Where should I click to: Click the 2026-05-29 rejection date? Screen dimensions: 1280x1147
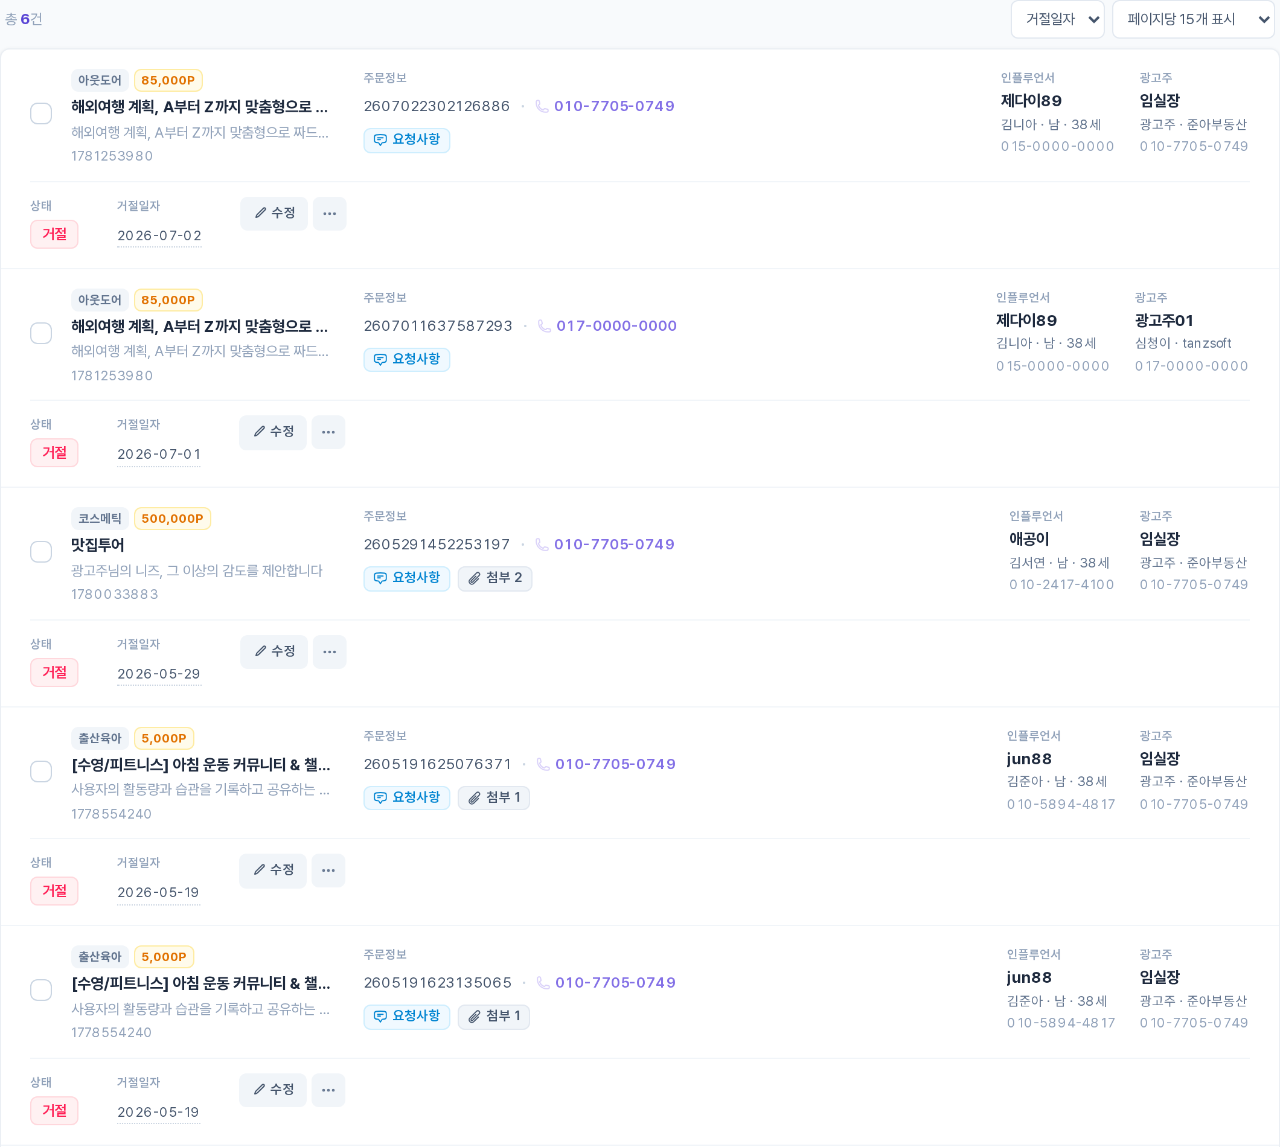click(x=159, y=674)
